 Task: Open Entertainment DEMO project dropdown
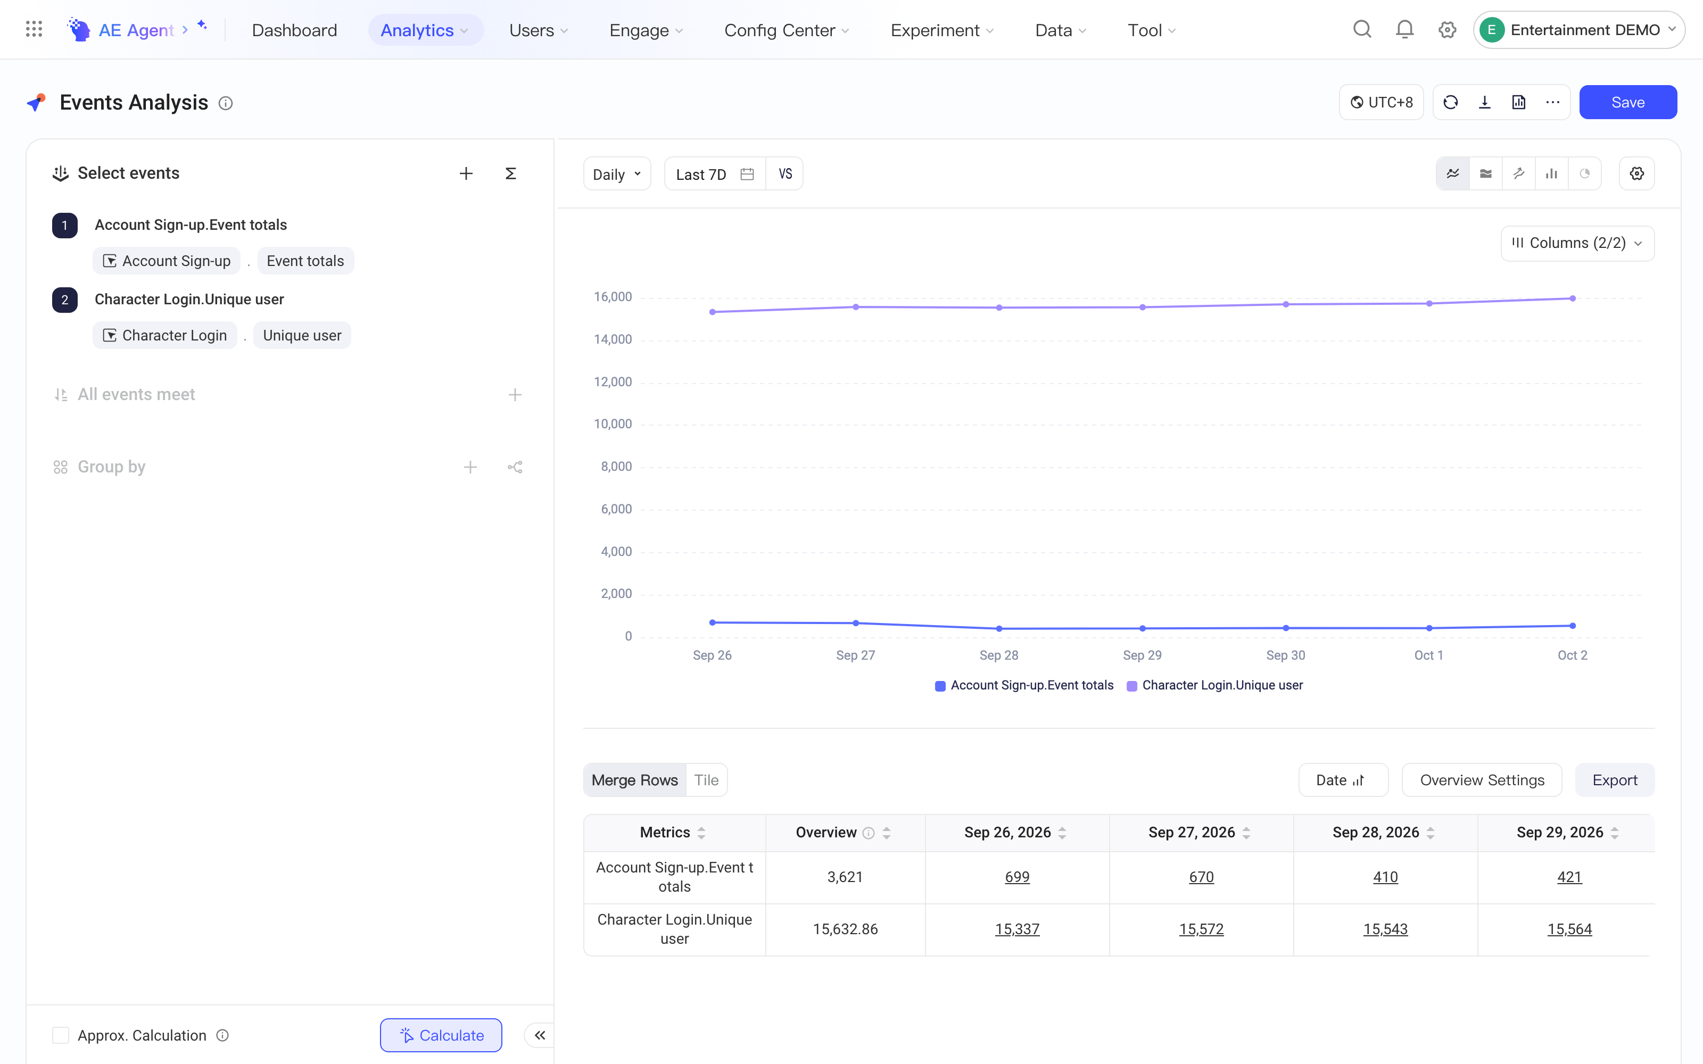1578,30
